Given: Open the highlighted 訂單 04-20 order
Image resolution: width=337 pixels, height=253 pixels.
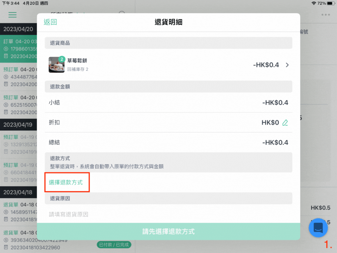Looking at the screenshot, I should point(18,49).
